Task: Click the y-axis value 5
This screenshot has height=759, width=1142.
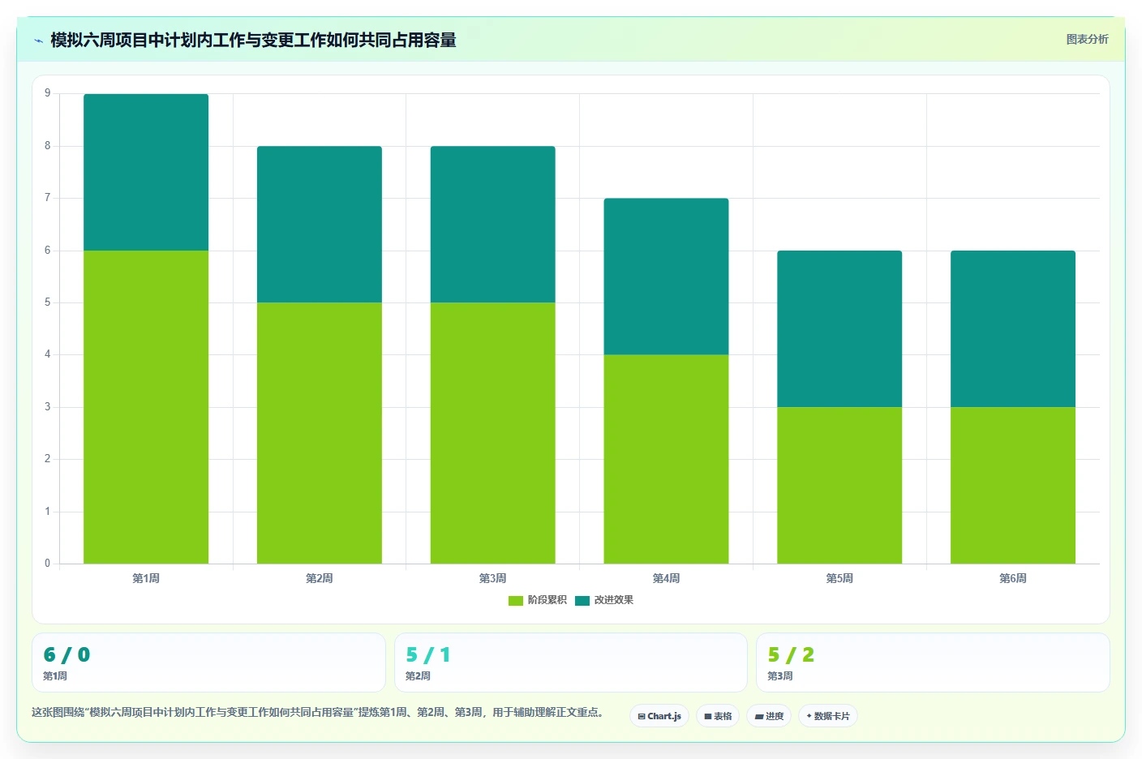Action: point(47,302)
